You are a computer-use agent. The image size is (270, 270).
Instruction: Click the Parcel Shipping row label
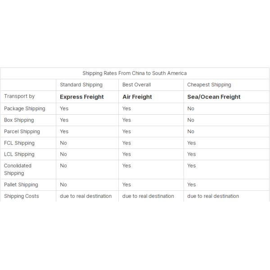[x=22, y=131]
